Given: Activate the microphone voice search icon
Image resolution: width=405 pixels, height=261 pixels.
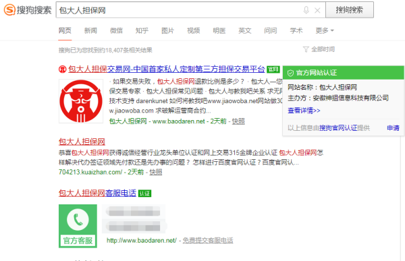Looking at the screenshot, I should tap(306, 10).
